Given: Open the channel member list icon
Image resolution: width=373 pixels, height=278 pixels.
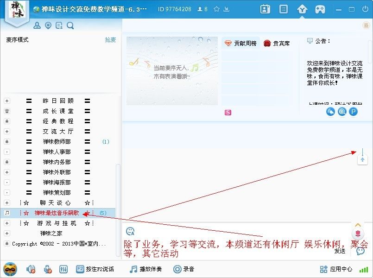Looking at the screenshot, I should click(37, 25).
